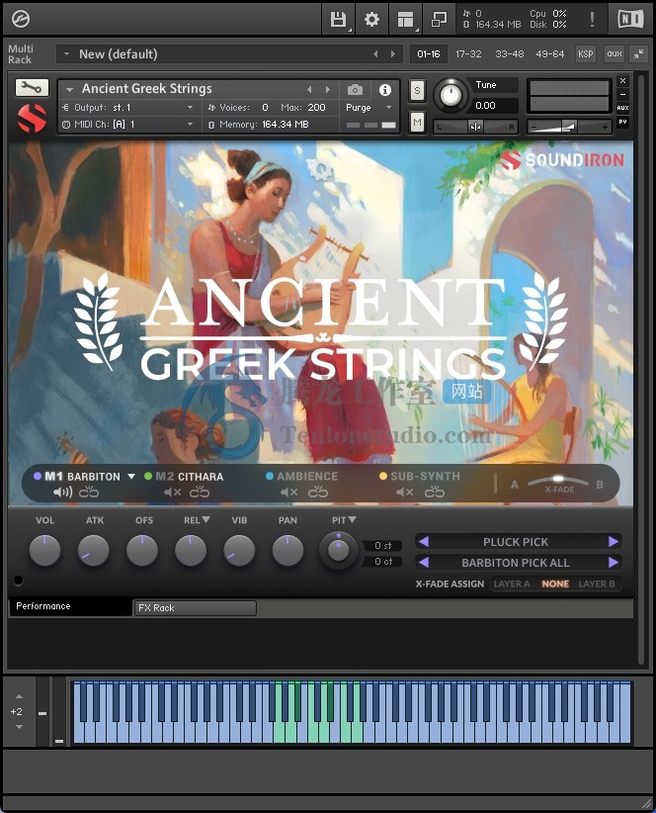656x813 pixels.
Task: Assign X-Fade to Layer B
Action: (597, 584)
